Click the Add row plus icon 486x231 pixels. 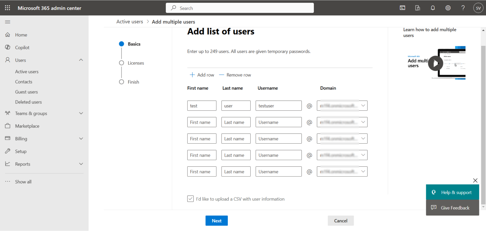click(192, 75)
